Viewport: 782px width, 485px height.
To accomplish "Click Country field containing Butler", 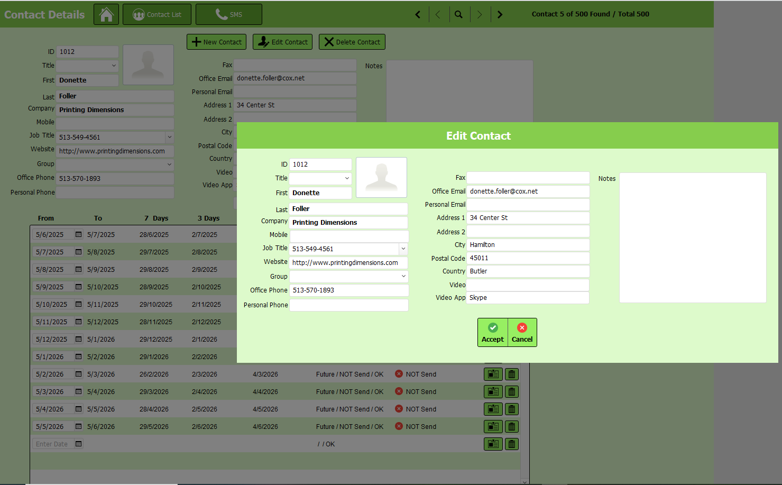I will point(528,271).
